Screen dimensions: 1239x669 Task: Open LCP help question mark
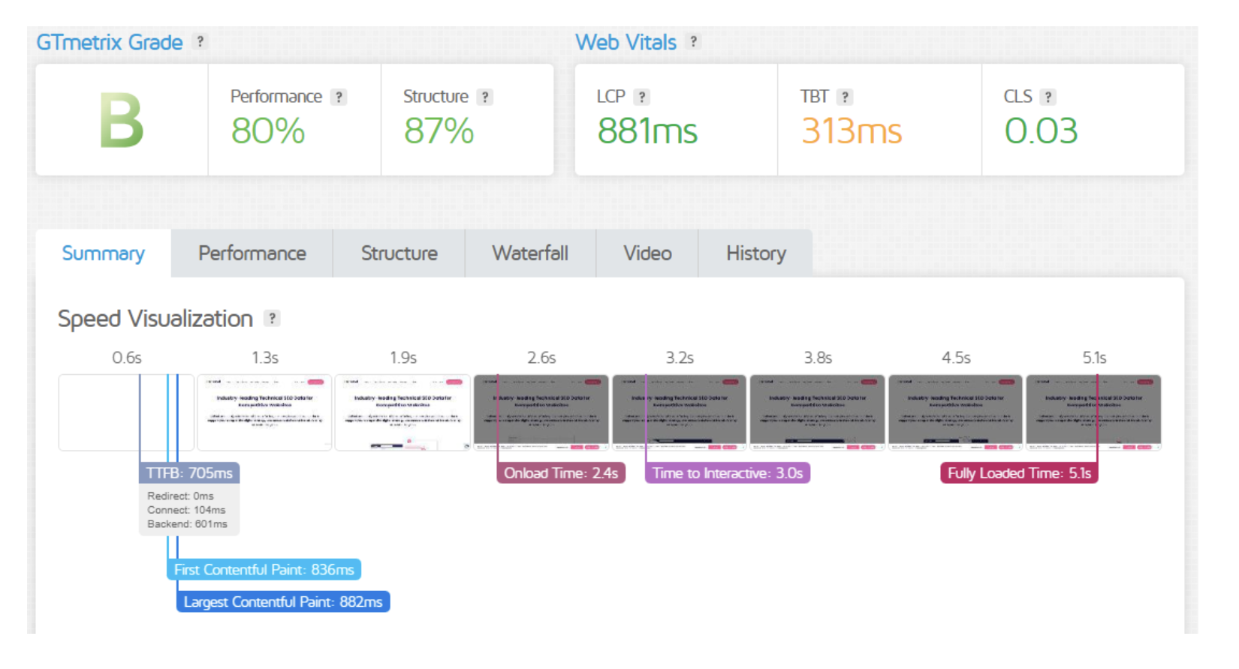(642, 97)
